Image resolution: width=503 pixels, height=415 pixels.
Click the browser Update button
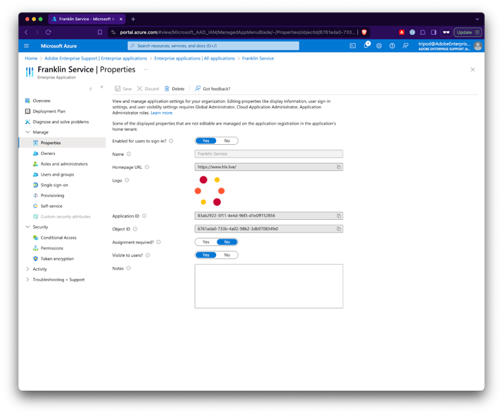(x=467, y=32)
